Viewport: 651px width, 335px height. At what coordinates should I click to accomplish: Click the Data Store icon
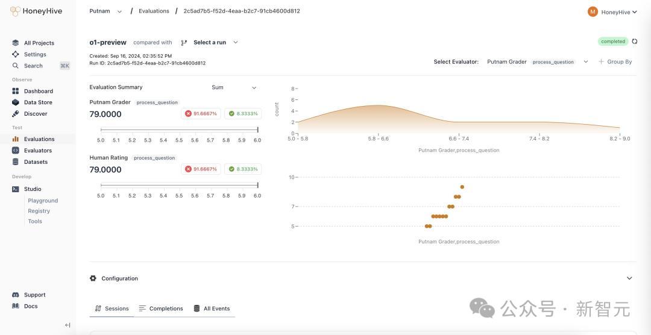click(16, 102)
